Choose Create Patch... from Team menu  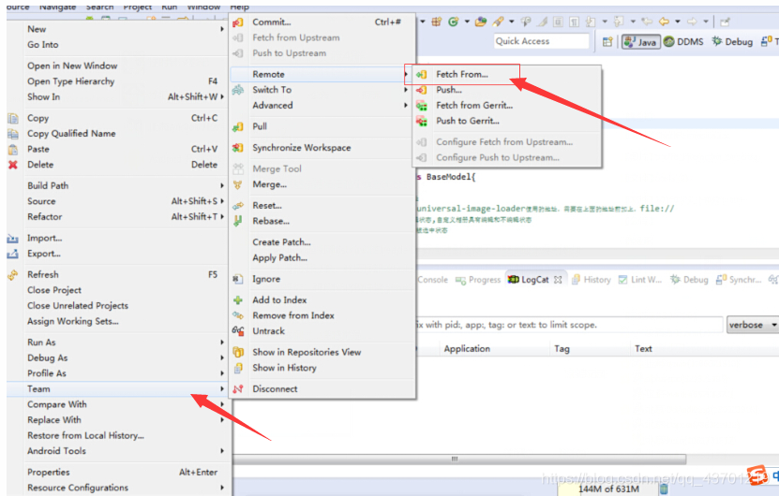click(x=281, y=242)
